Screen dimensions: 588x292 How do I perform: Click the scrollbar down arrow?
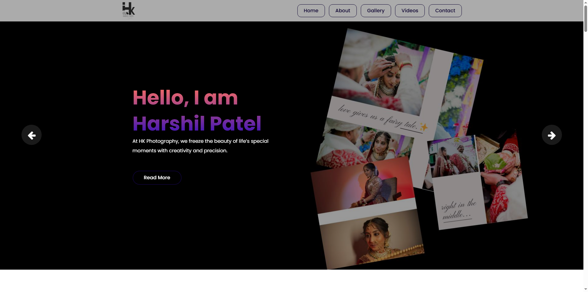[x=586, y=289]
